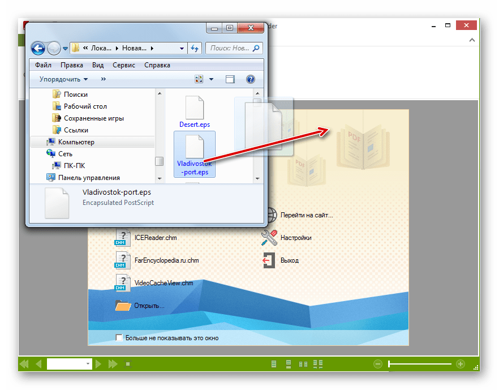Click the file list scrollbar down arrow
The image size is (499, 390).
click(257, 179)
